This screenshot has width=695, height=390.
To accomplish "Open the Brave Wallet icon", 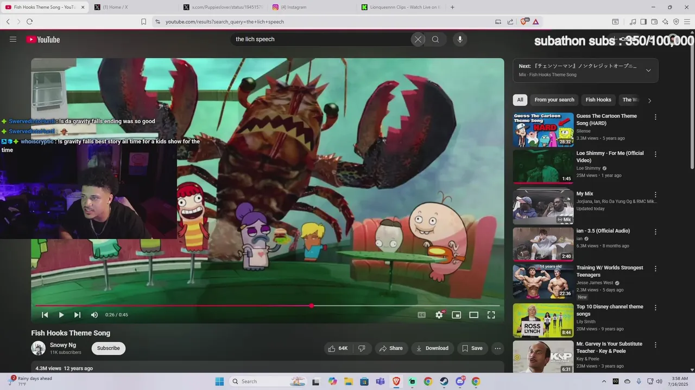I will pos(654,22).
